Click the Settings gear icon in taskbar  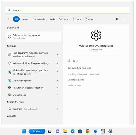[x=110, y=131]
